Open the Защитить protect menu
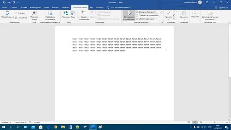The height and width of the screenshot is (130, 231). coord(195,16)
